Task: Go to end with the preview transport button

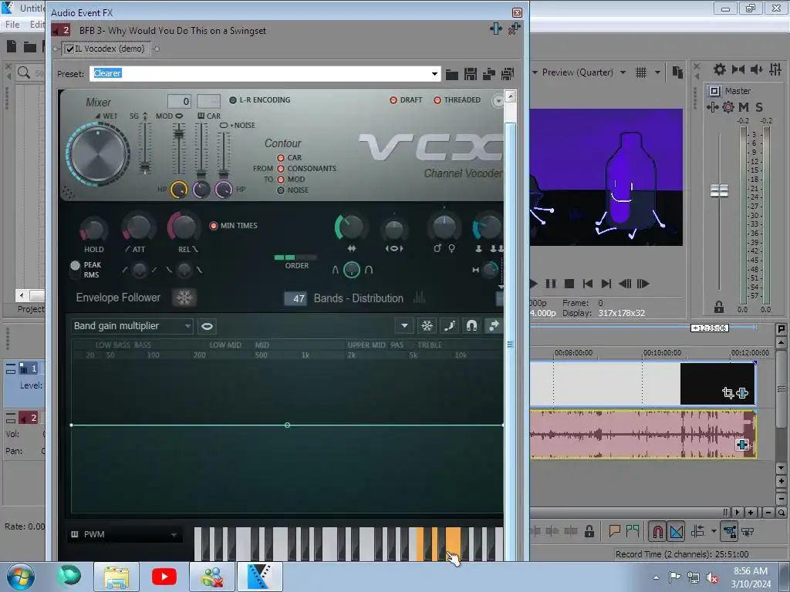Action: click(606, 284)
